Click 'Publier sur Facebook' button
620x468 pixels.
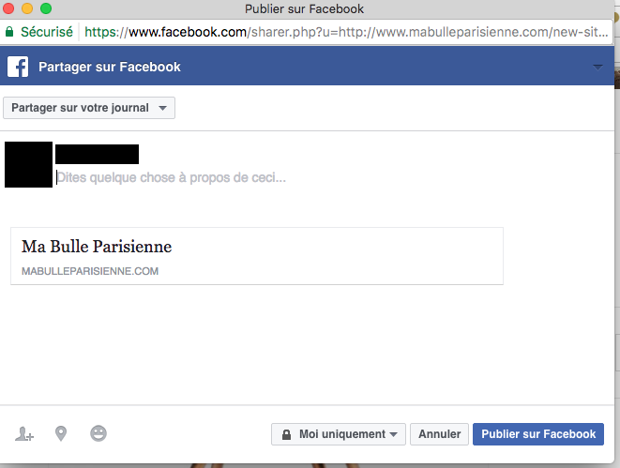(x=538, y=434)
